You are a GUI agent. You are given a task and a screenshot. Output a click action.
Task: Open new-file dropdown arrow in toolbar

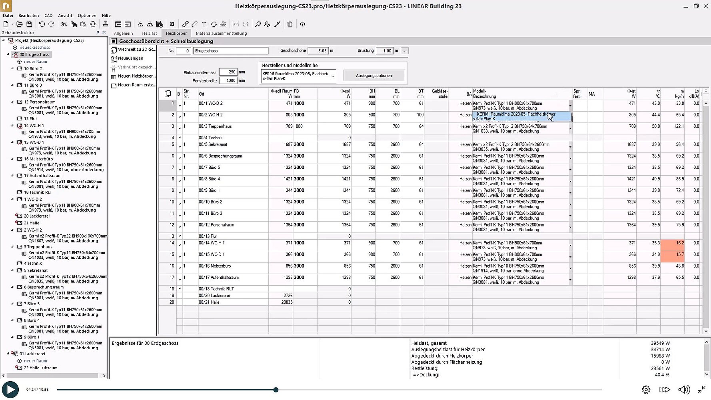(x=12, y=24)
